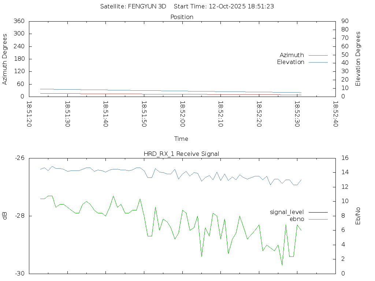This screenshot has width=375, height=281.
Task: Click the Azimuth Degrees axis label
Action: (5, 59)
